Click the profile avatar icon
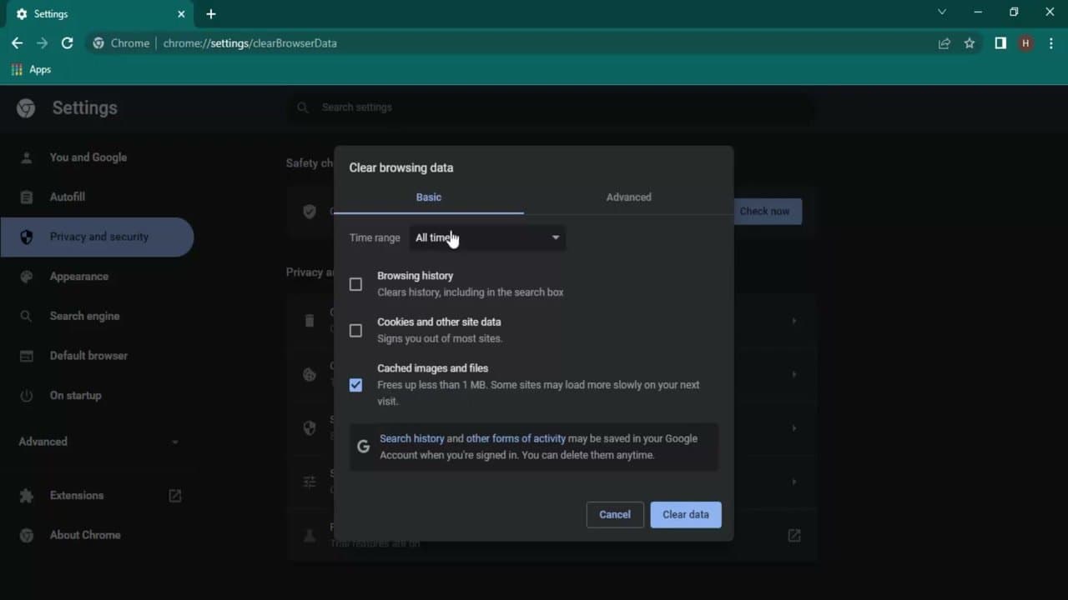This screenshot has height=600, width=1068. point(1025,43)
